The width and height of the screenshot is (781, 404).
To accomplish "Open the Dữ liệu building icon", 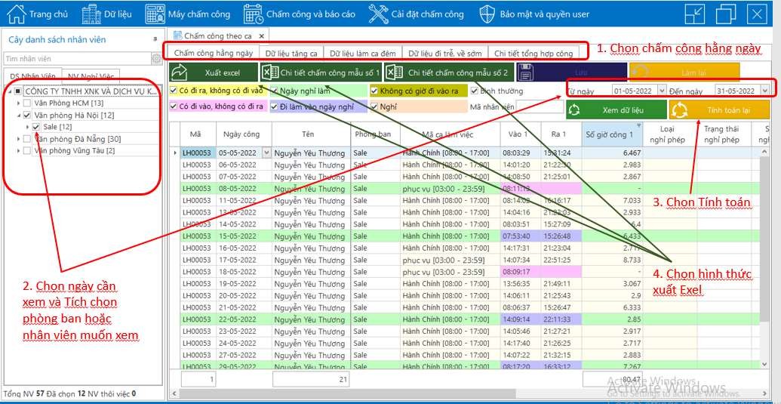I will [91, 14].
